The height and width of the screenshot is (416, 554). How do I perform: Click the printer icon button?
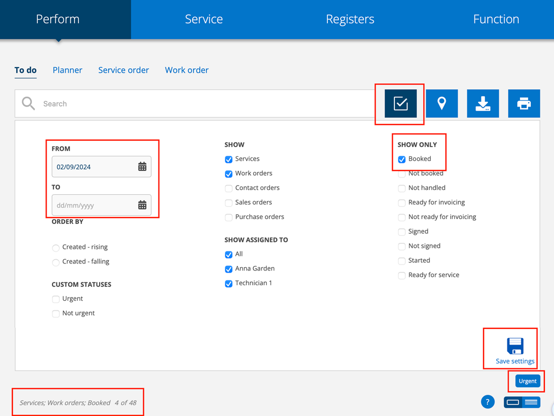click(x=524, y=103)
